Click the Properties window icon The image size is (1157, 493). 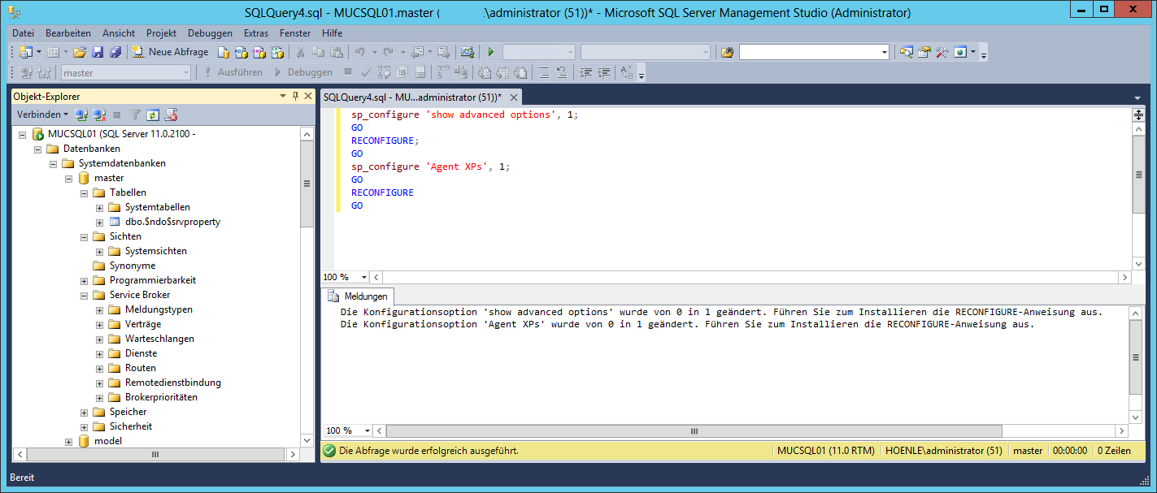[924, 52]
